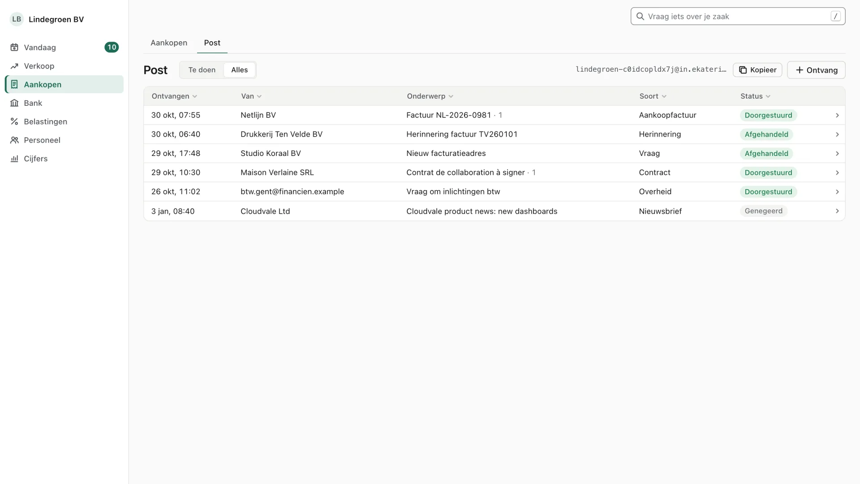The height and width of the screenshot is (484, 860).
Task: Sort by Soort column
Action: 653,96
